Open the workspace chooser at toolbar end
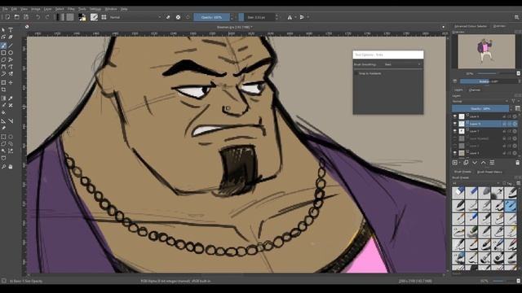The height and width of the screenshot is (293, 522). coord(517,17)
